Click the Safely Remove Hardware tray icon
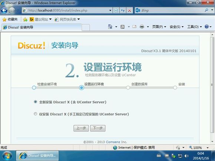Screen dimensions: 215x161 pyautogui.click(x=173, y=156)
